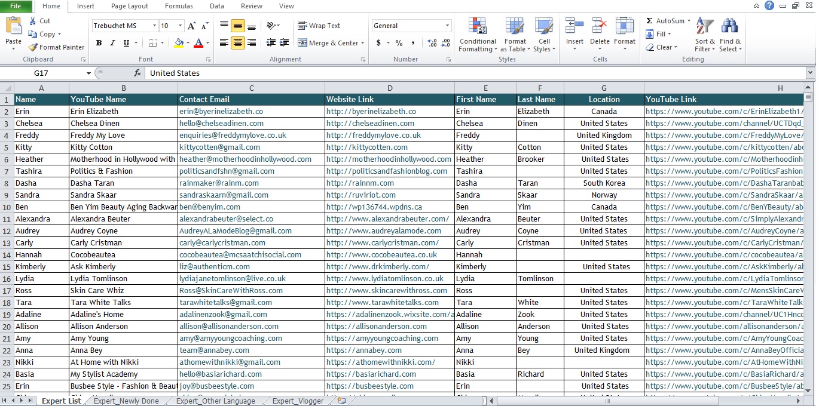Click Decrease Decimal icon
819x406 pixels.
[445, 43]
